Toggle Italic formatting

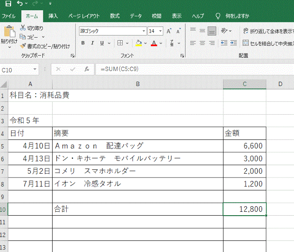click(92, 43)
